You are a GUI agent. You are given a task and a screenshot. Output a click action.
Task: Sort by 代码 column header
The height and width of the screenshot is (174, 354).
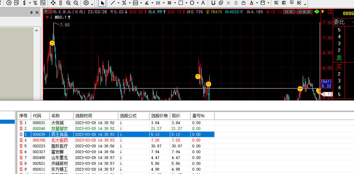(40, 116)
